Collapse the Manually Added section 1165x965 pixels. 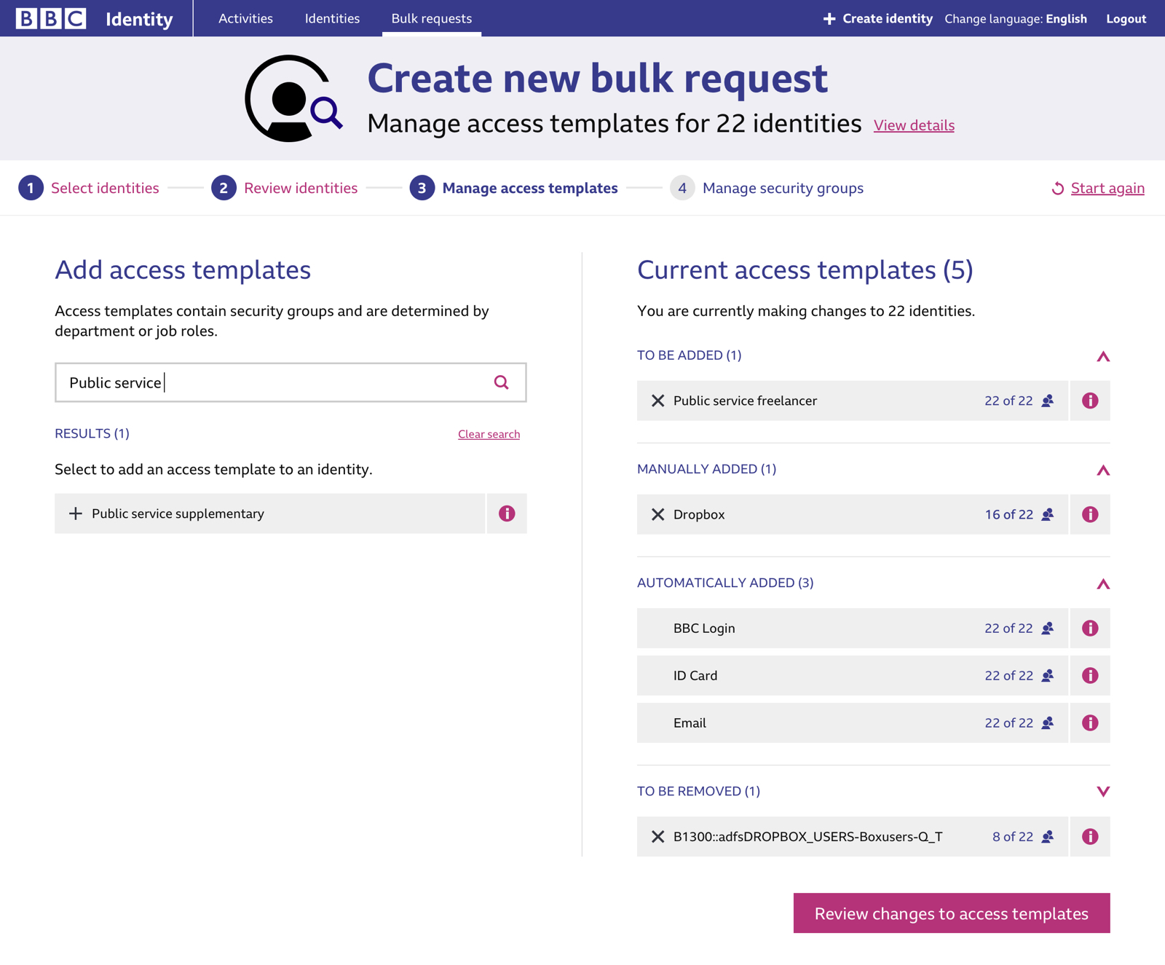tap(1103, 470)
